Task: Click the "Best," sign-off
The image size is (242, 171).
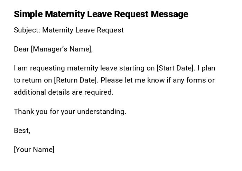Action: coord(22,131)
